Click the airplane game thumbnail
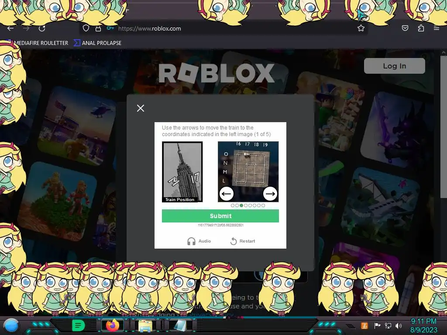 click(381, 206)
